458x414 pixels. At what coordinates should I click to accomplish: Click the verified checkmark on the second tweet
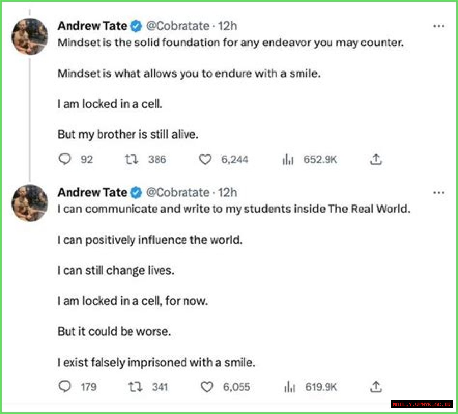point(135,192)
